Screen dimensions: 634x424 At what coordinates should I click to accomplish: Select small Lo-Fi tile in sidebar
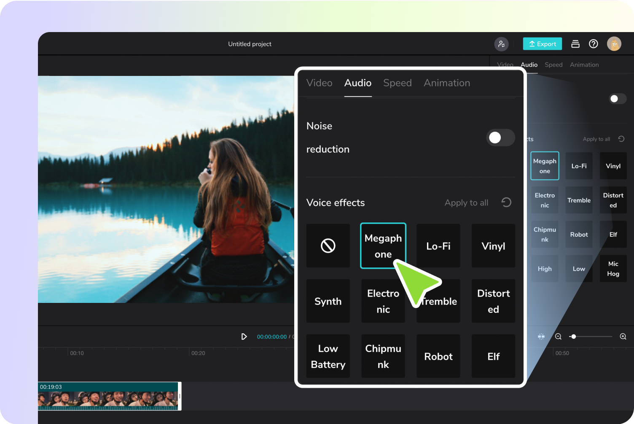point(579,166)
